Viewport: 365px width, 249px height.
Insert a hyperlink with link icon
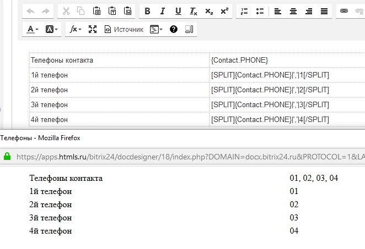(x=344, y=11)
